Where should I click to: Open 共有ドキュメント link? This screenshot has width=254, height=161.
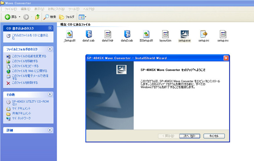click(22, 113)
